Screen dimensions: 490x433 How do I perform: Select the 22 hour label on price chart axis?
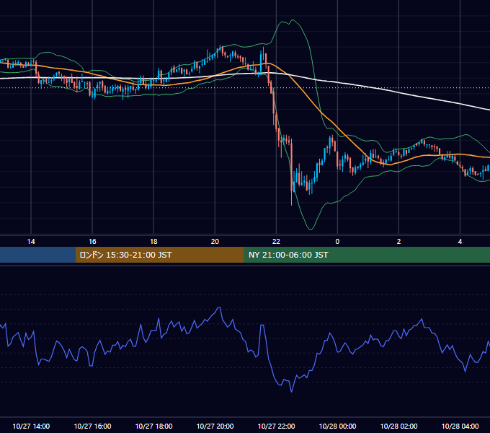tap(276, 242)
